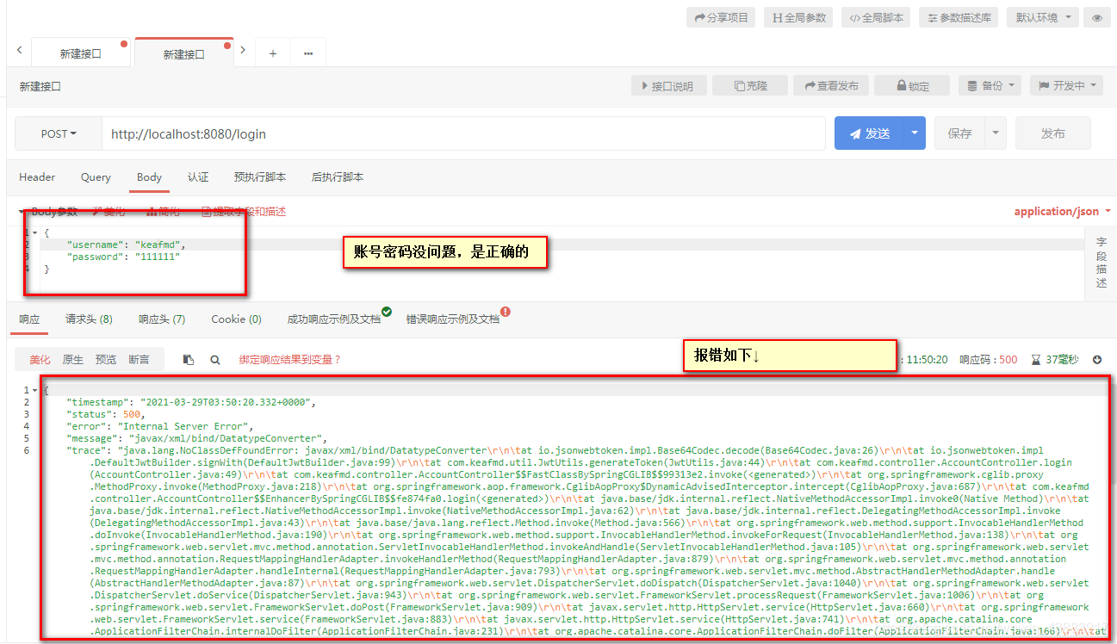The width and height of the screenshot is (1117, 644).
Task: Open 全局参数 global parameters
Action: point(798,17)
